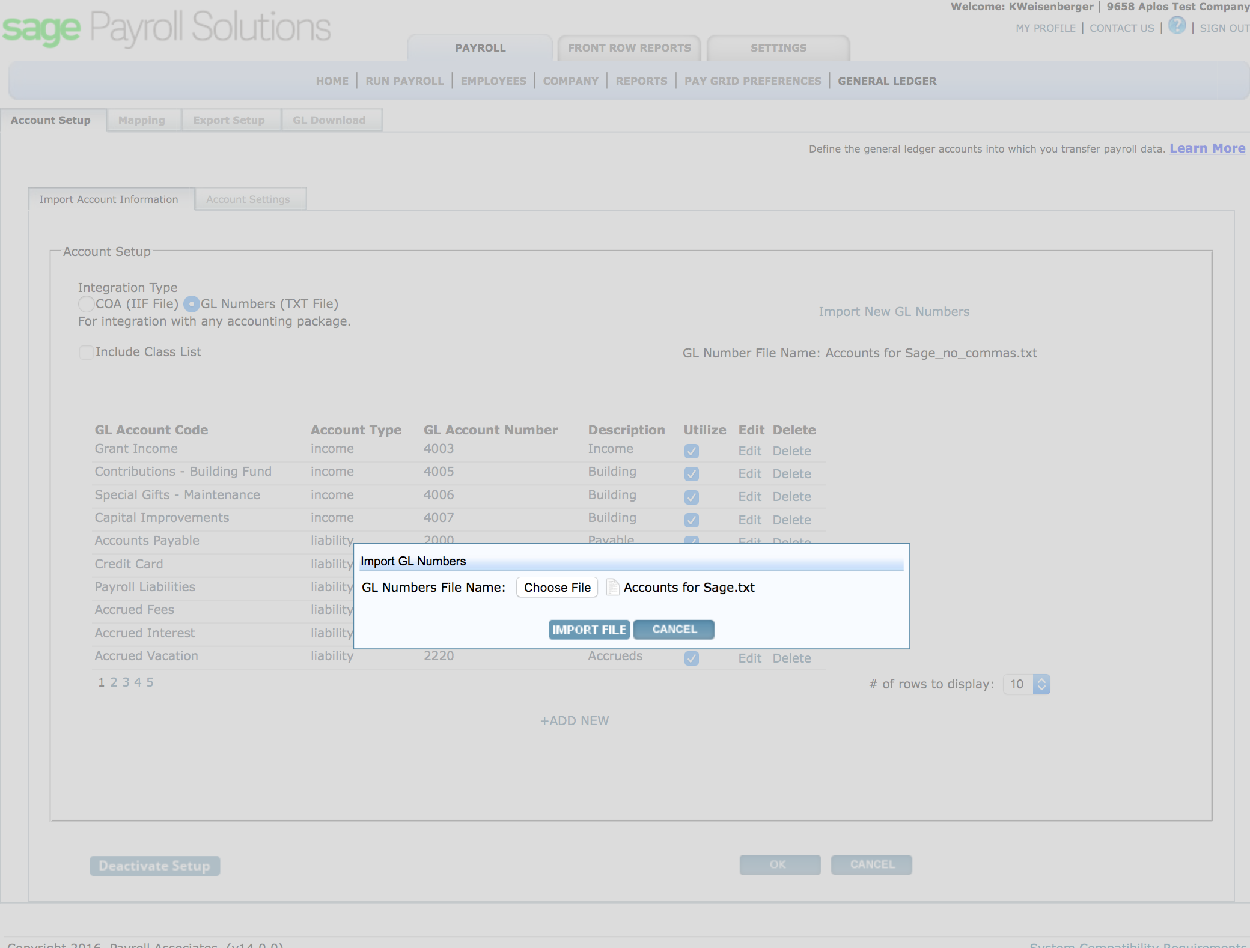
Task: Open PAY GRID PREFERENCES menu item
Action: (752, 81)
